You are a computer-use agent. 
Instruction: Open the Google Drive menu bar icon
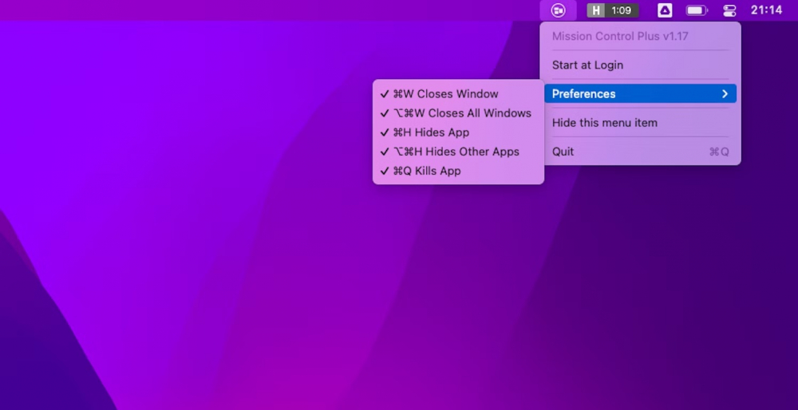click(664, 10)
